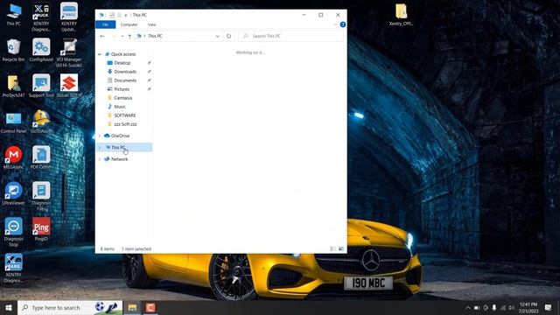
Task: Launch the XENTRY Diagnosis TRUCK desktop shortcut
Action: [x=41, y=17]
